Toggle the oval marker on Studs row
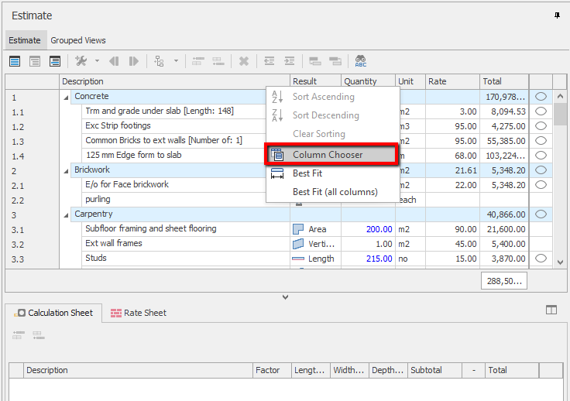Viewport: 570px width, 401px height. point(541,259)
